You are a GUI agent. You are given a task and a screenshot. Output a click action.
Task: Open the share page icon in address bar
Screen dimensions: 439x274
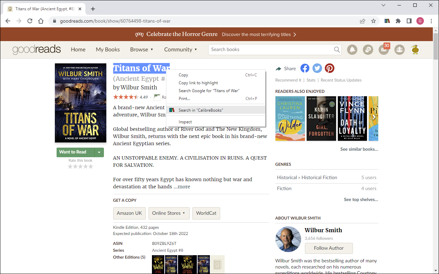(363, 21)
